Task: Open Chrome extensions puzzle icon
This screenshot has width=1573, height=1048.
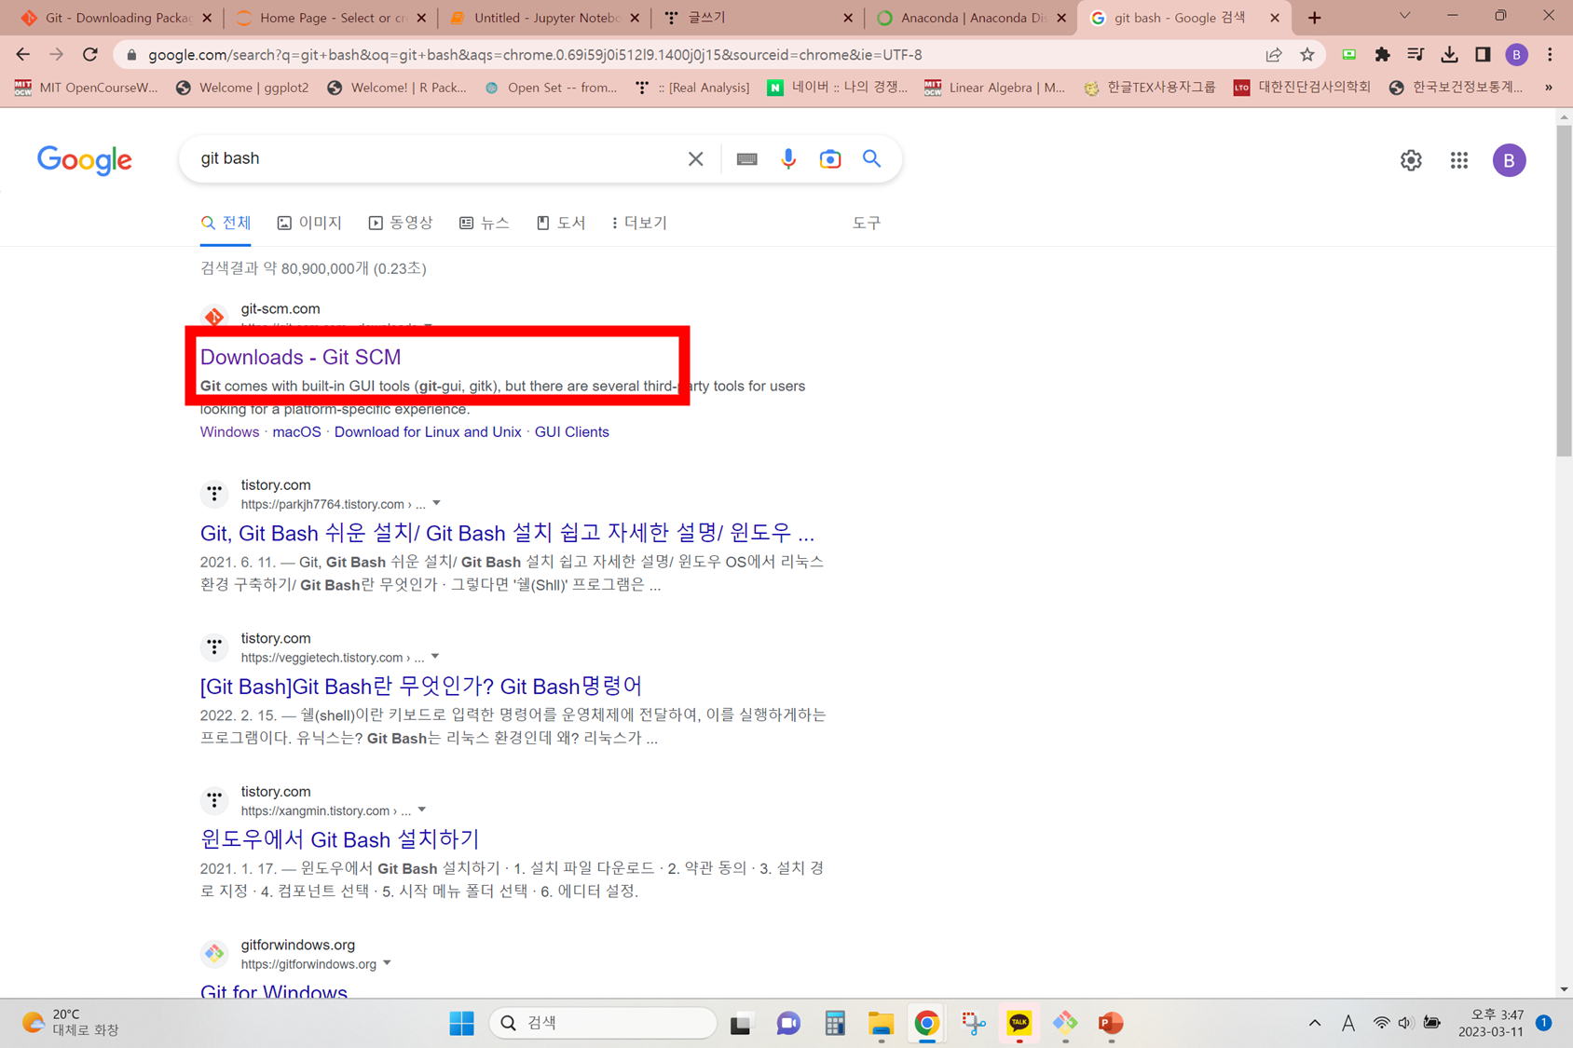Action: (x=1382, y=55)
